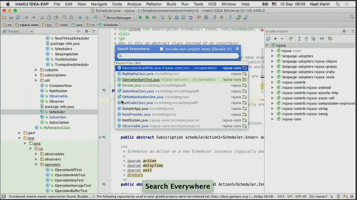Open OperationSkipWhile.java from recent files
Image resolution: width=357 pixels, height=200 pixels.
click(182, 68)
